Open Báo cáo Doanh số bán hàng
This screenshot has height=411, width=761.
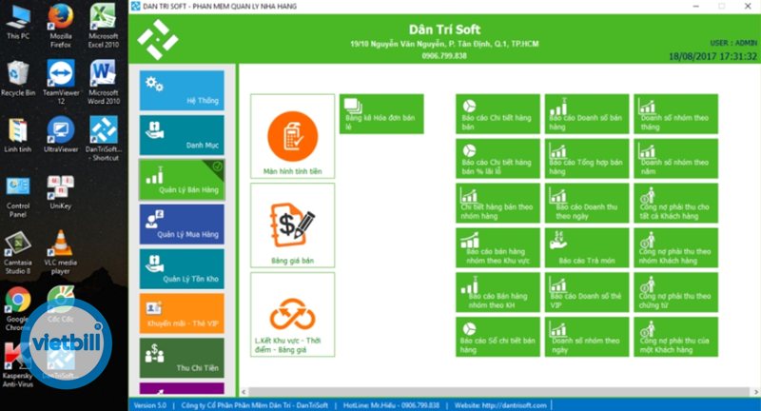pos(587,114)
